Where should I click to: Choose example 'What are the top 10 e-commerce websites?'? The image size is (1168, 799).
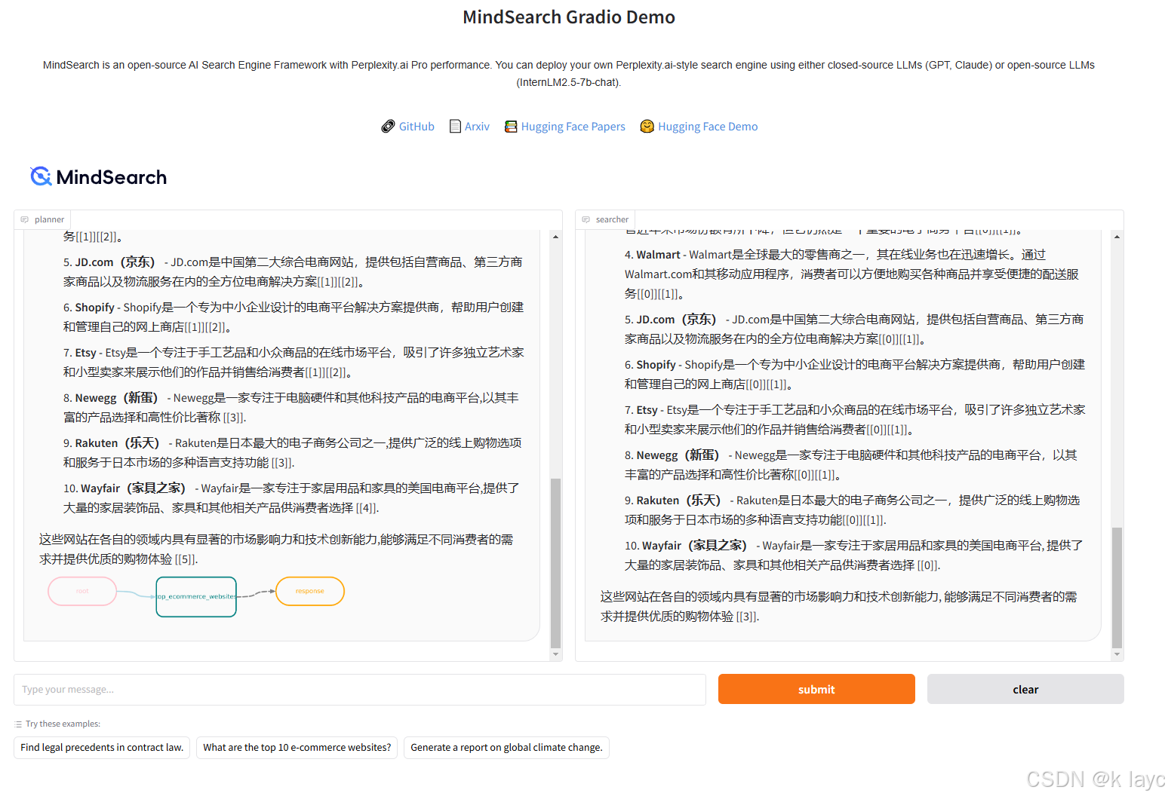[x=297, y=748]
